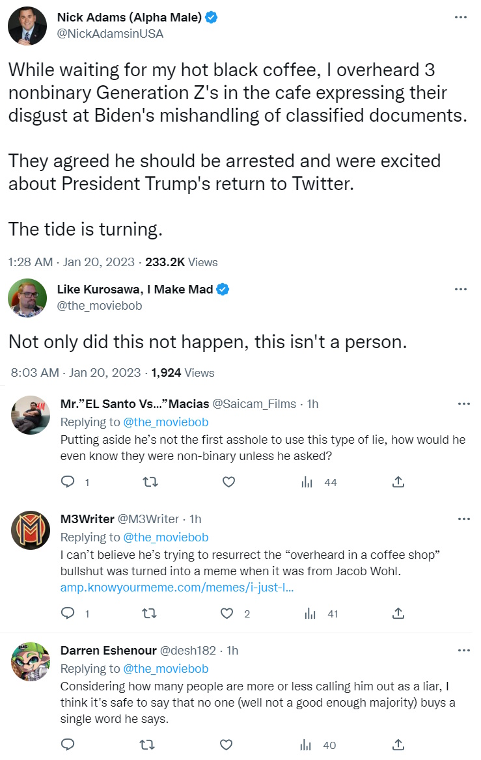Screen dimensions: 481x760
Task: Retweet Darren Eshenour's reply
Action: [148, 744]
